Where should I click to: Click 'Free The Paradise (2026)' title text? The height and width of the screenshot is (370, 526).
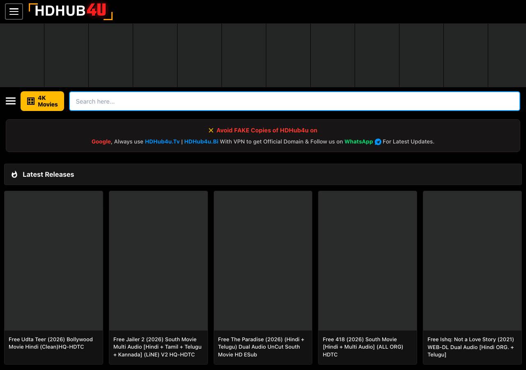click(261, 347)
